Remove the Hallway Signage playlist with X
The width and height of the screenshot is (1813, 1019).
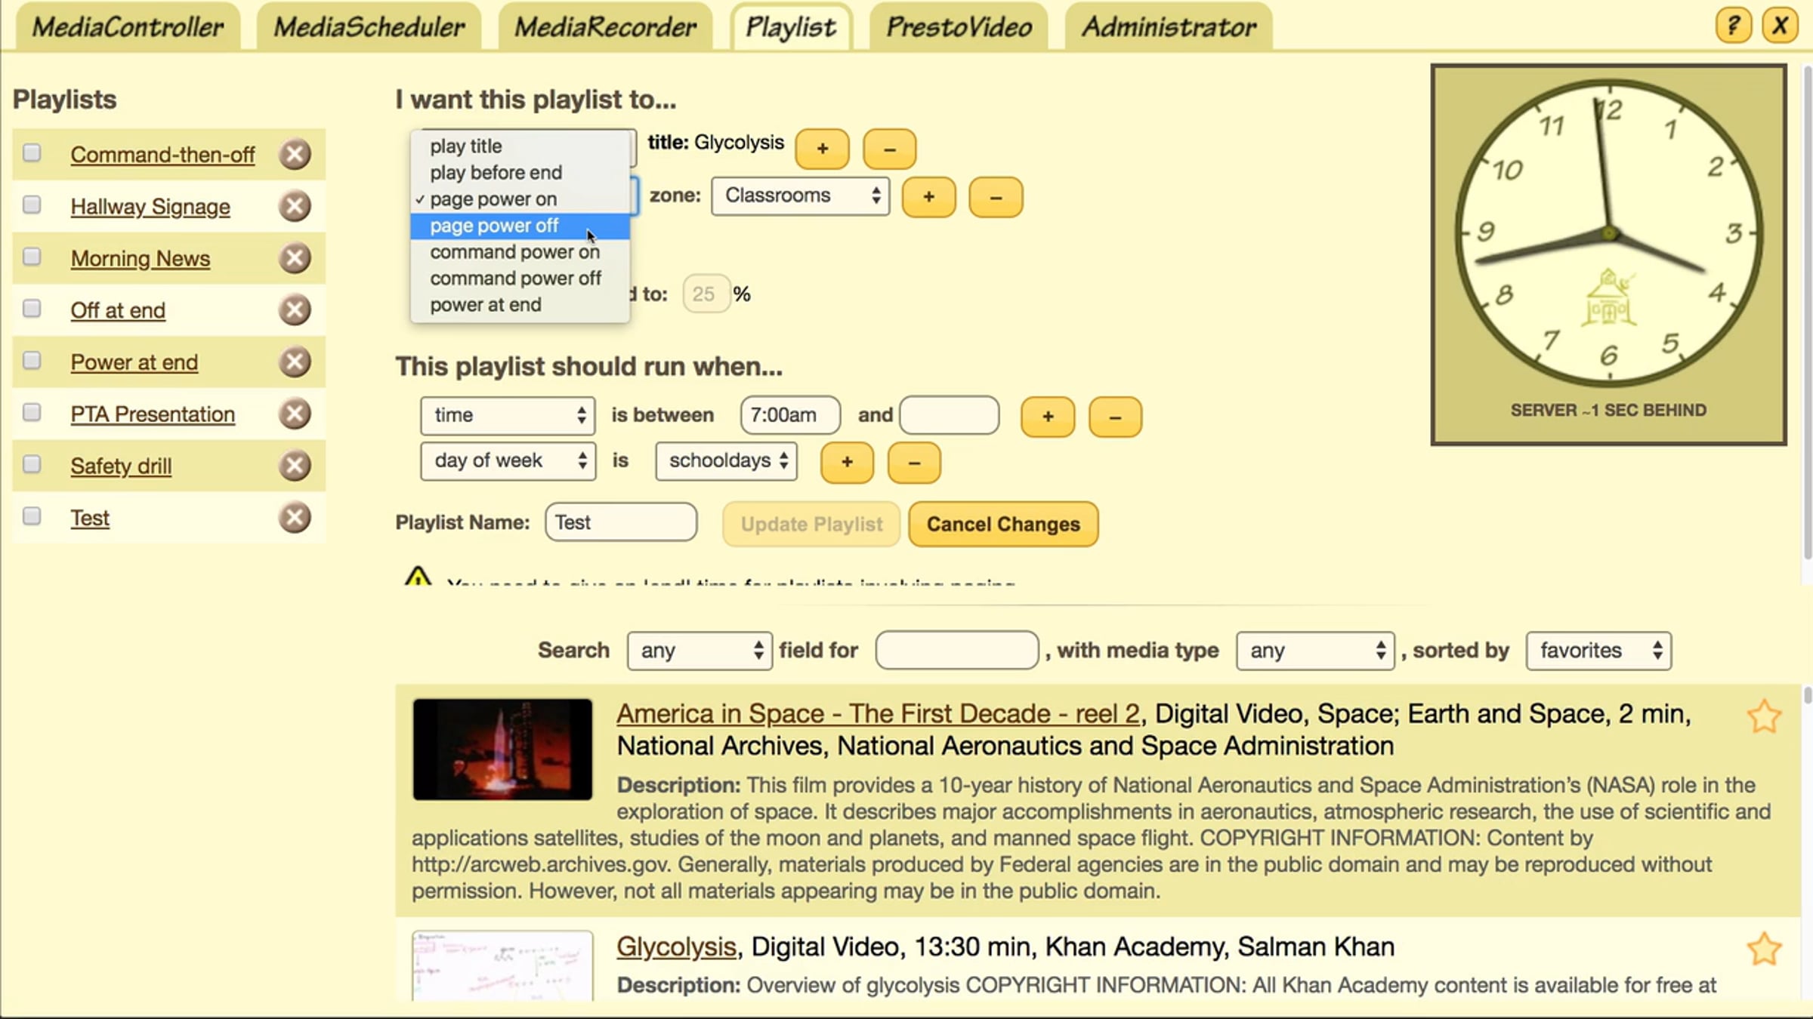pyautogui.click(x=295, y=206)
